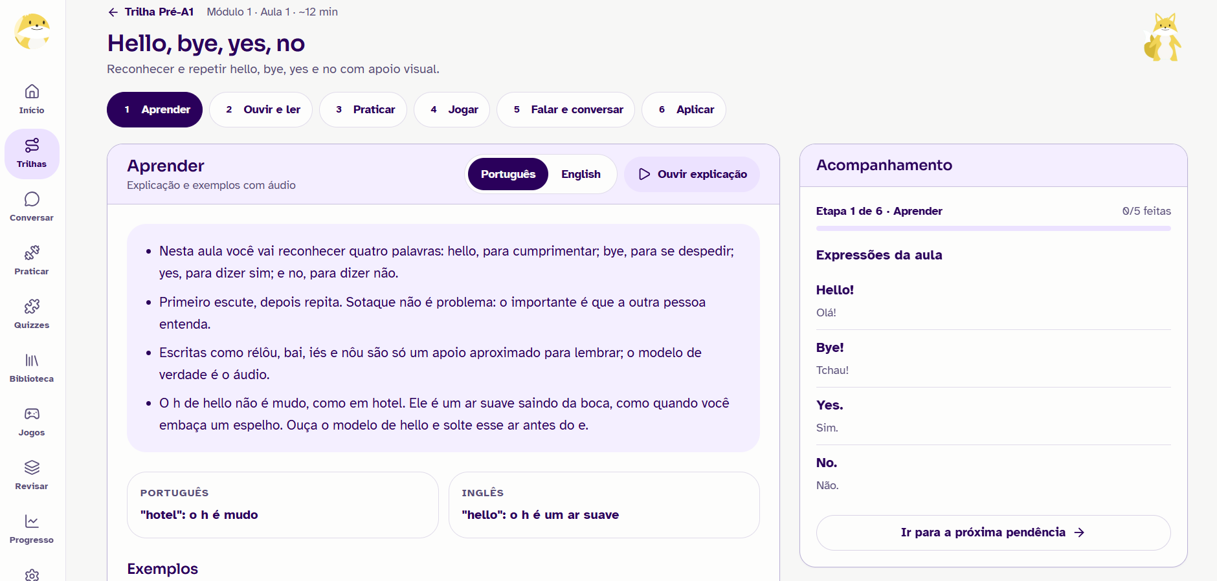Click the Bye! expression entry
This screenshot has width=1217, height=581.
tap(993, 358)
